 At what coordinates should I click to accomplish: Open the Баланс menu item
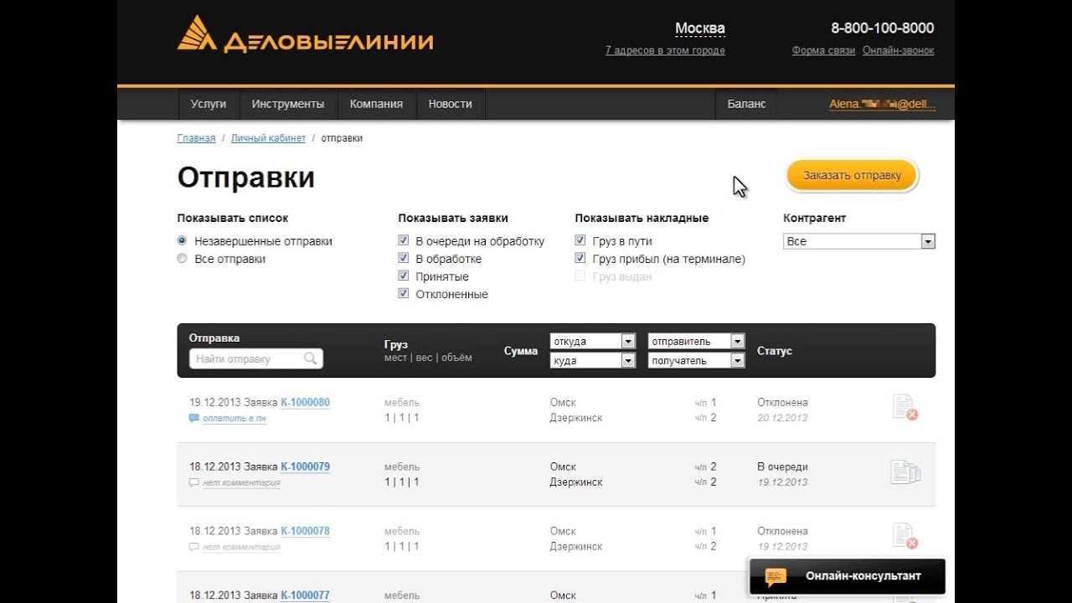coord(746,104)
